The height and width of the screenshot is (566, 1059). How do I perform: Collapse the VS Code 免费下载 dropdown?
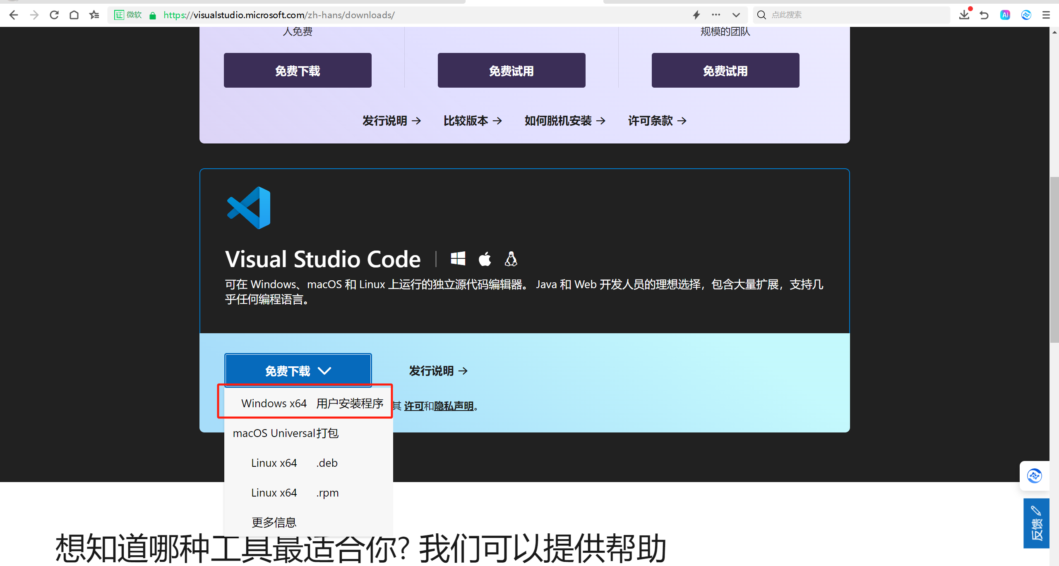(298, 370)
